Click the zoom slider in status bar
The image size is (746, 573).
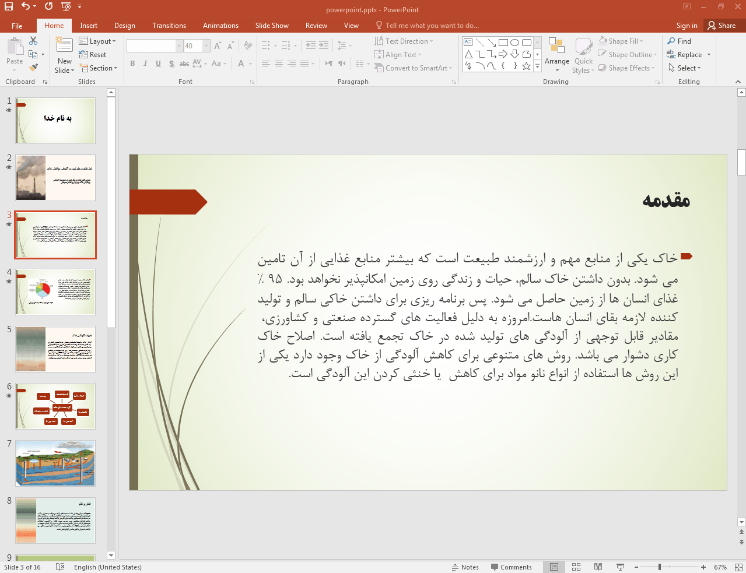coord(660,567)
